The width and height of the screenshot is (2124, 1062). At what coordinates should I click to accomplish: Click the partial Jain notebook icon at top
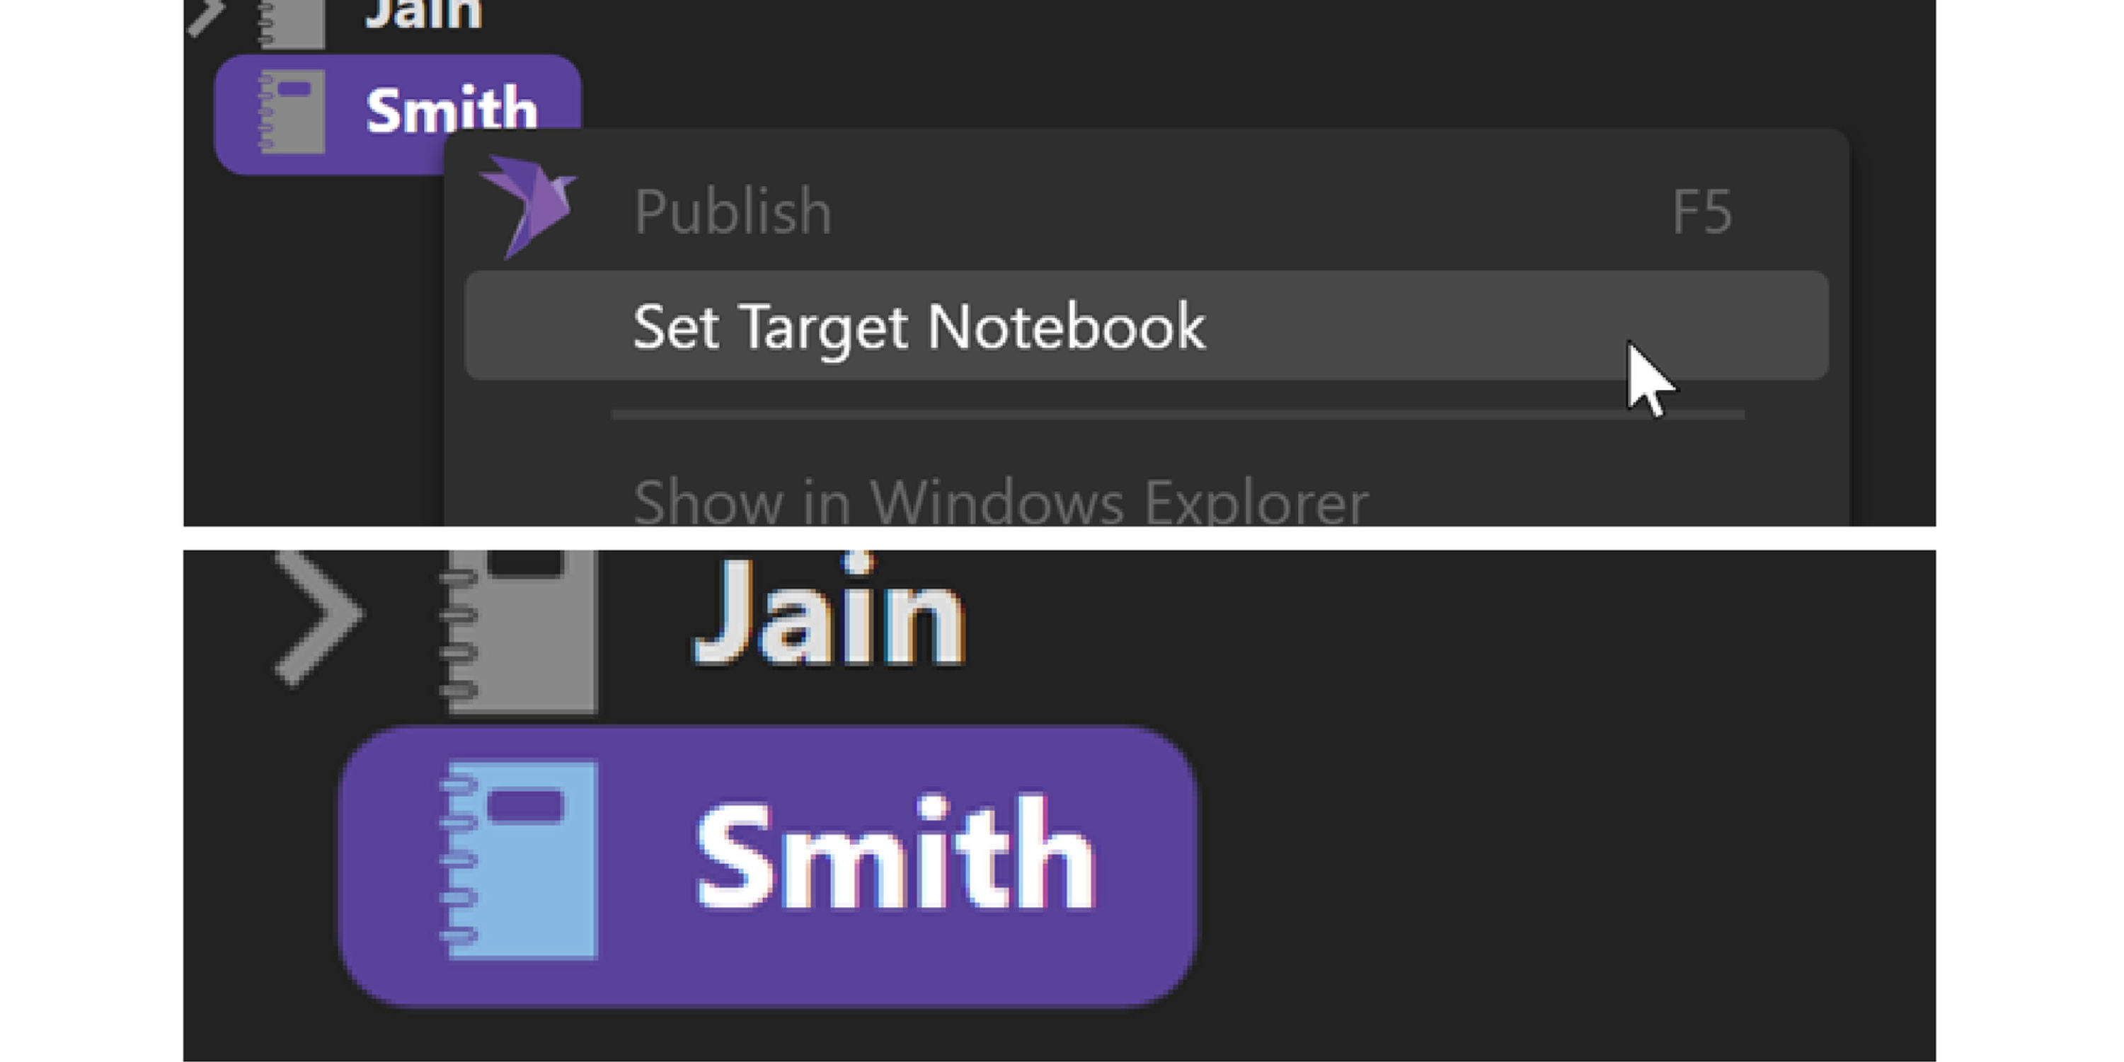pos(291,24)
